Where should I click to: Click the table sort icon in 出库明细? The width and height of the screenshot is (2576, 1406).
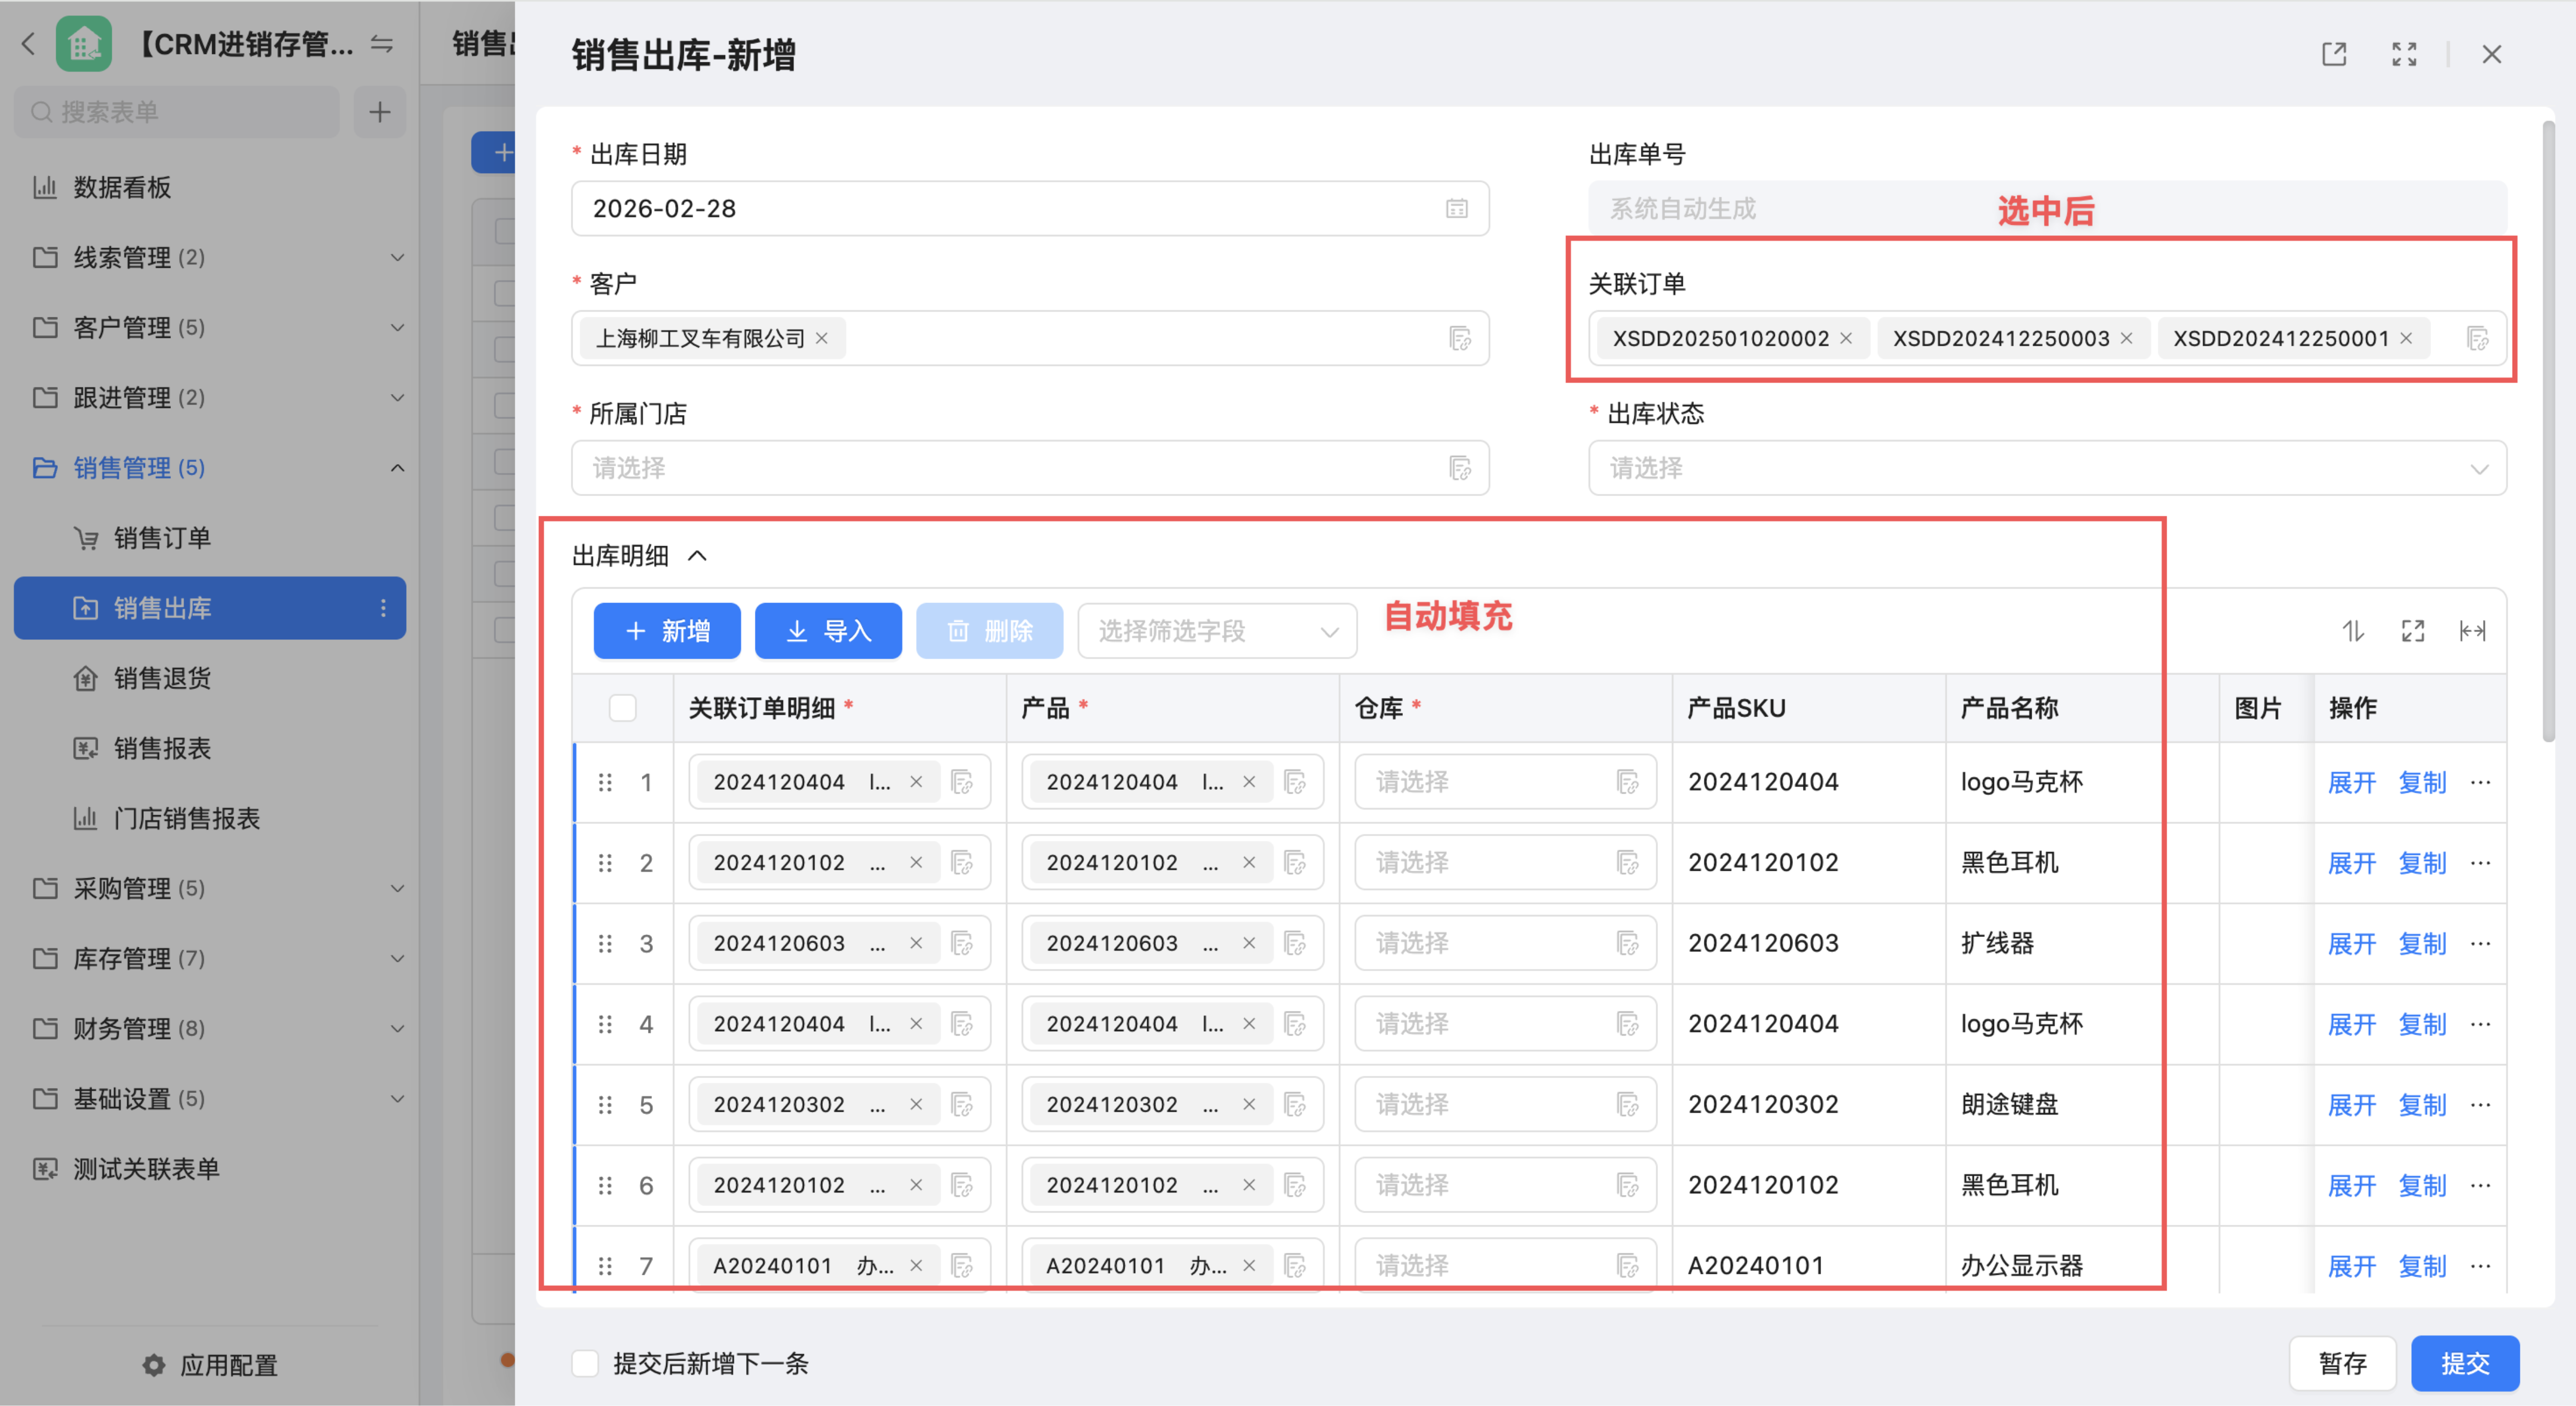(x=2353, y=631)
